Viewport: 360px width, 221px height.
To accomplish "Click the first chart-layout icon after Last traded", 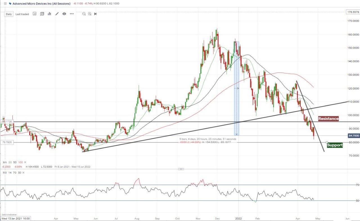I will click(x=35, y=14).
